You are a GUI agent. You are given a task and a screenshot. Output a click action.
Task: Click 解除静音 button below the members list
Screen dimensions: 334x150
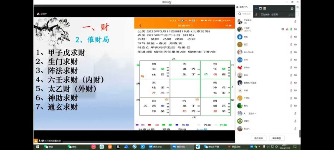point(276,138)
